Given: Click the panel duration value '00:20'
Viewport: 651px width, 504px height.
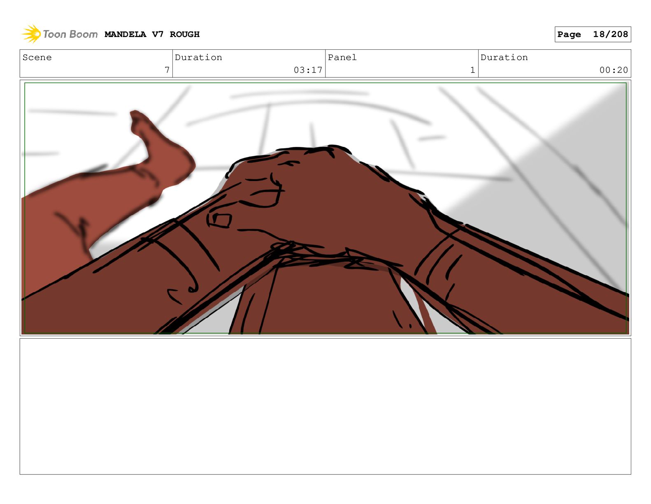Looking at the screenshot, I should pyautogui.click(x=614, y=70).
